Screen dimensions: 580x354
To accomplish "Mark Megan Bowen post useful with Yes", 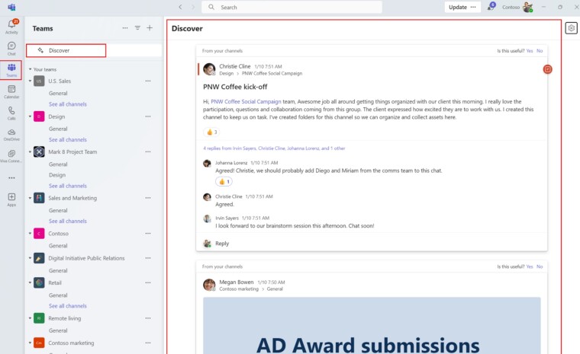I will pyautogui.click(x=530, y=266).
